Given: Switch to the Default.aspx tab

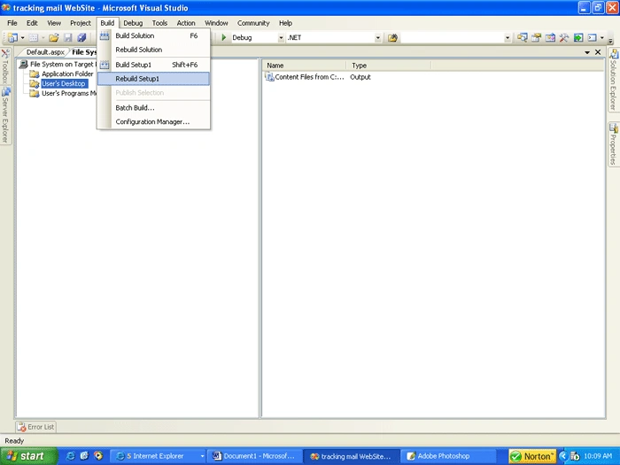Looking at the screenshot, I should (45, 52).
